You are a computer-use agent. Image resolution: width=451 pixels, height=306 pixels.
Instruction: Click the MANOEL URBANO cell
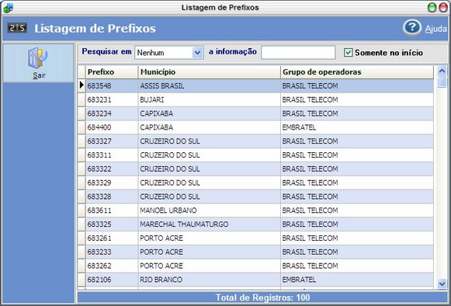(x=209, y=210)
